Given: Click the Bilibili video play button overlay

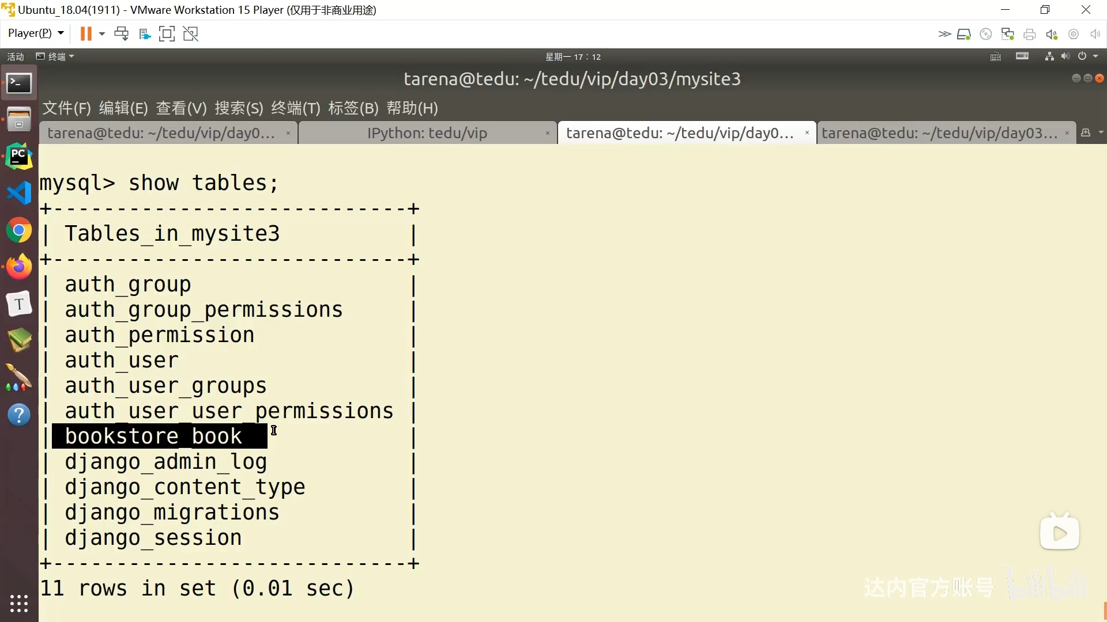Looking at the screenshot, I should coord(1059,533).
